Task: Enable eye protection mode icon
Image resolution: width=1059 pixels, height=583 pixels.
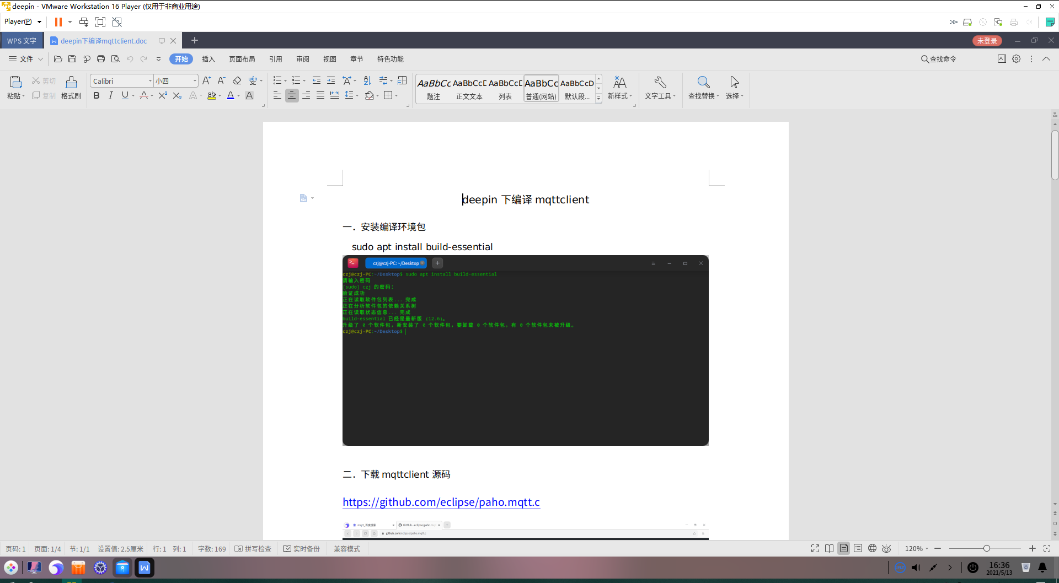Action: click(887, 548)
